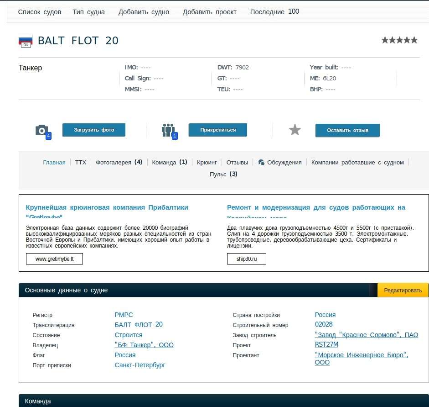Open the Пульс (3) tab
This screenshot has width=429, height=407.
coord(223,174)
